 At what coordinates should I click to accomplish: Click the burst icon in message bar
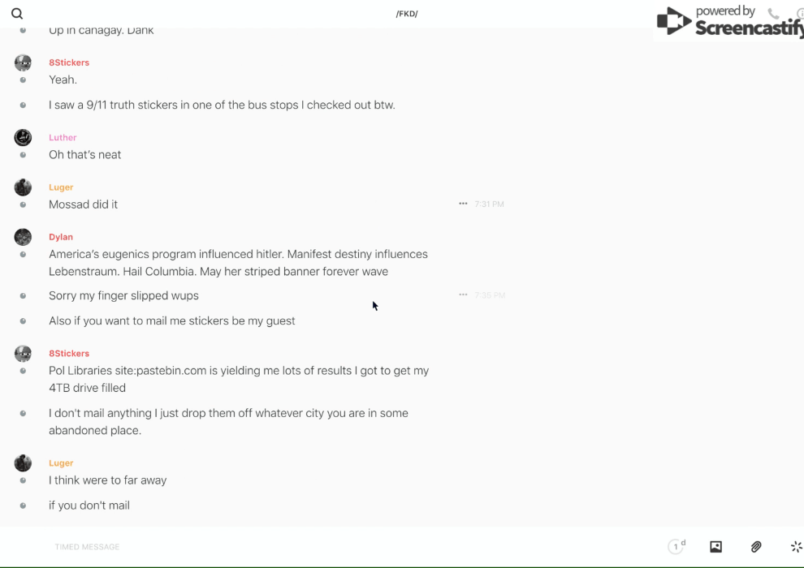pyautogui.click(x=796, y=547)
